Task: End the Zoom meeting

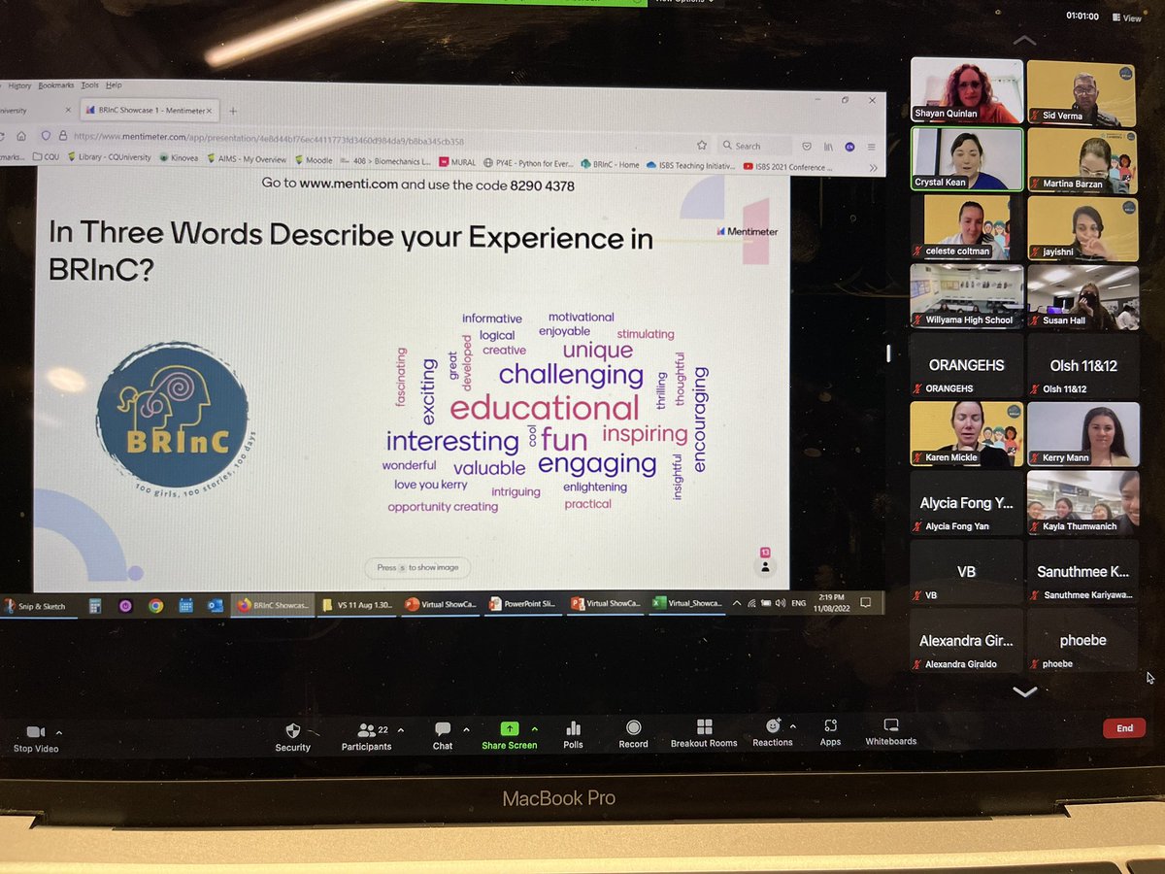Action: (x=1124, y=728)
